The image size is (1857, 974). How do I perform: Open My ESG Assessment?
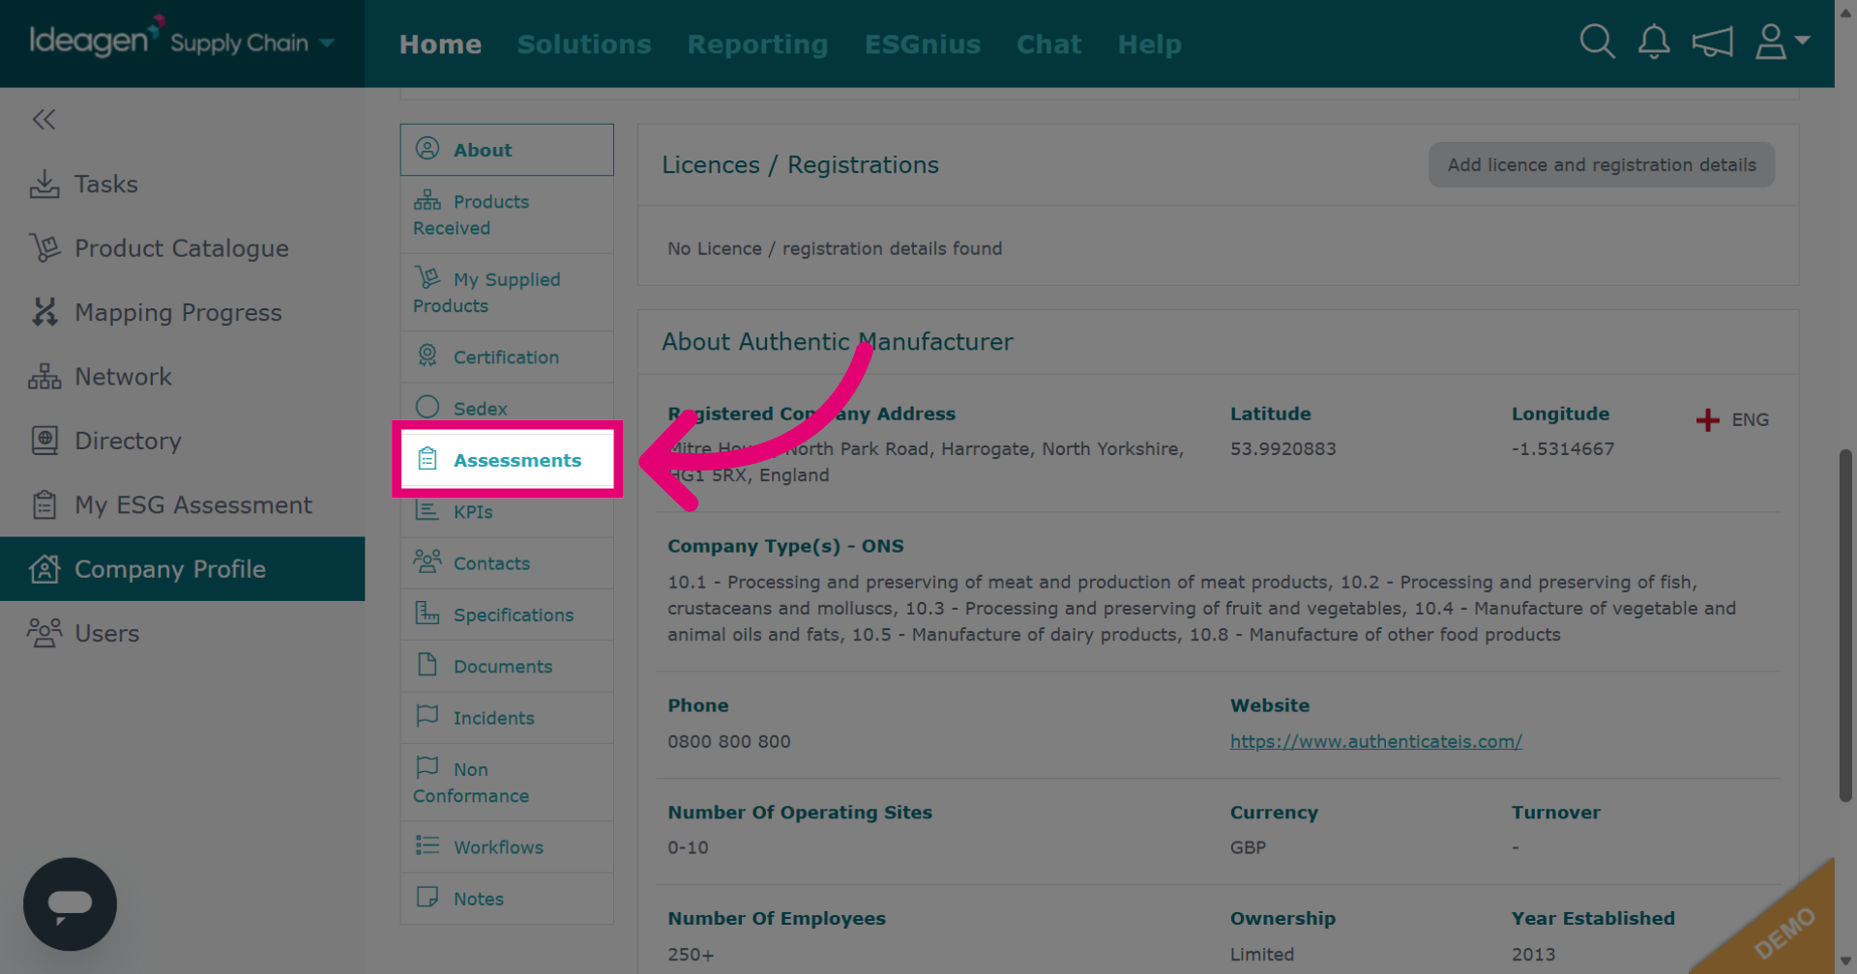point(182,505)
